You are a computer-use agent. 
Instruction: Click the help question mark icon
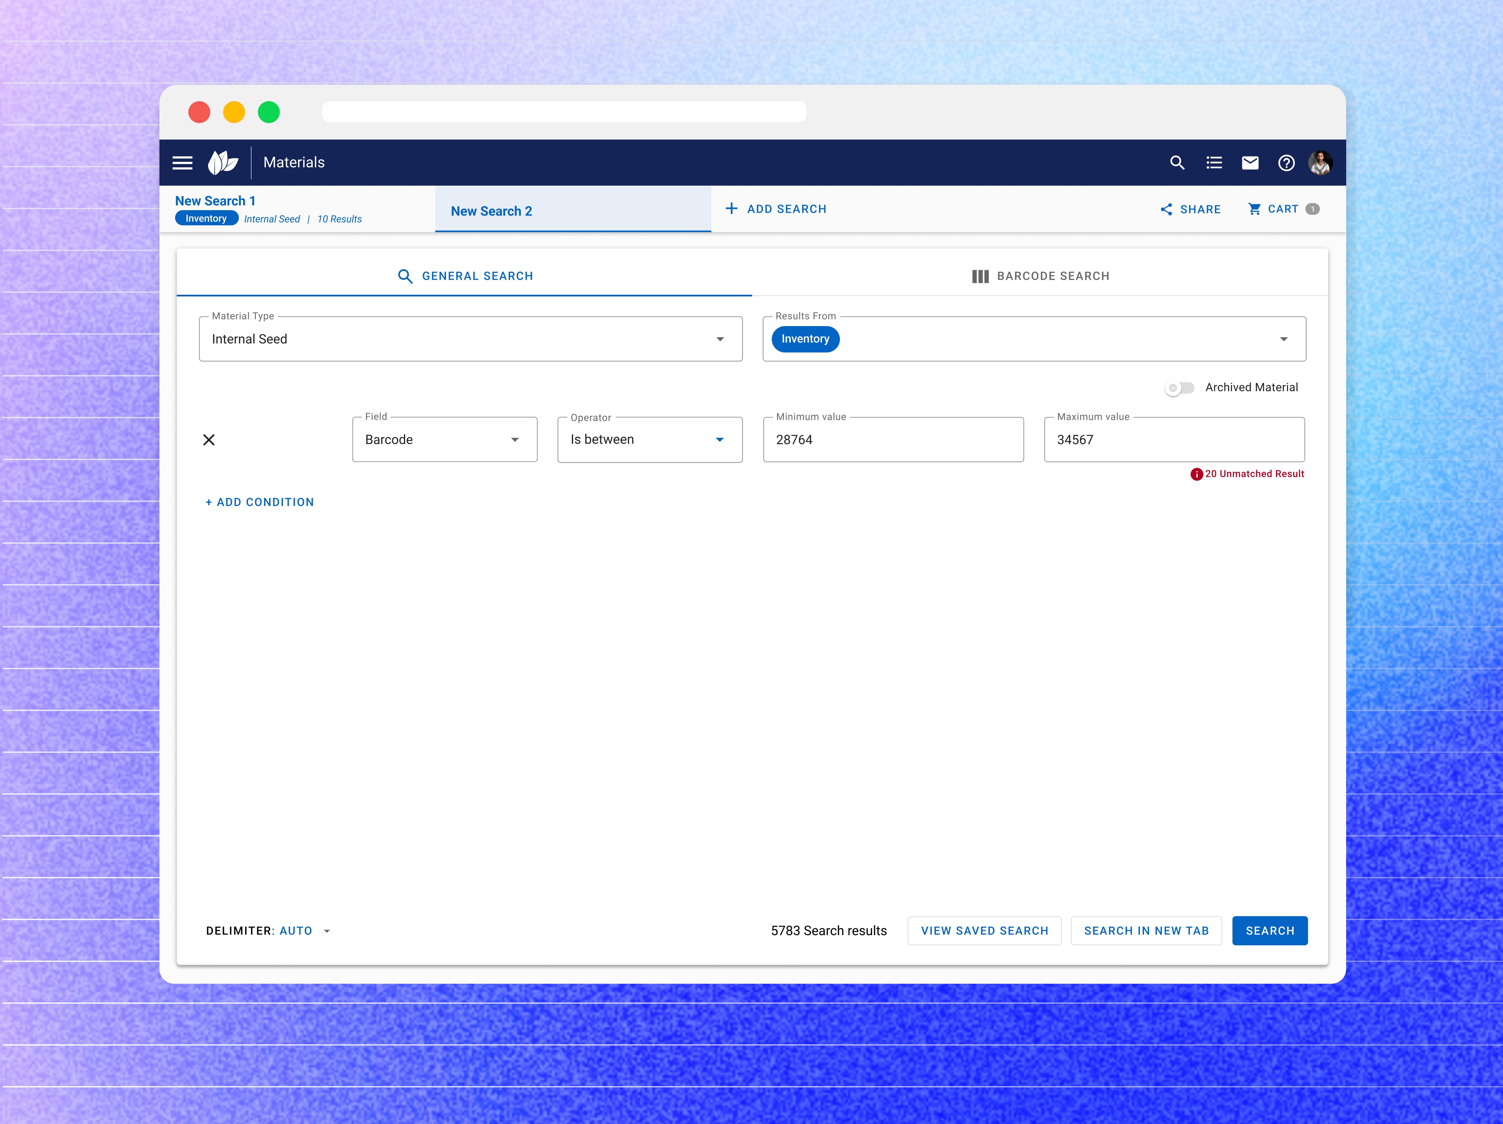tap(1286, 162)
